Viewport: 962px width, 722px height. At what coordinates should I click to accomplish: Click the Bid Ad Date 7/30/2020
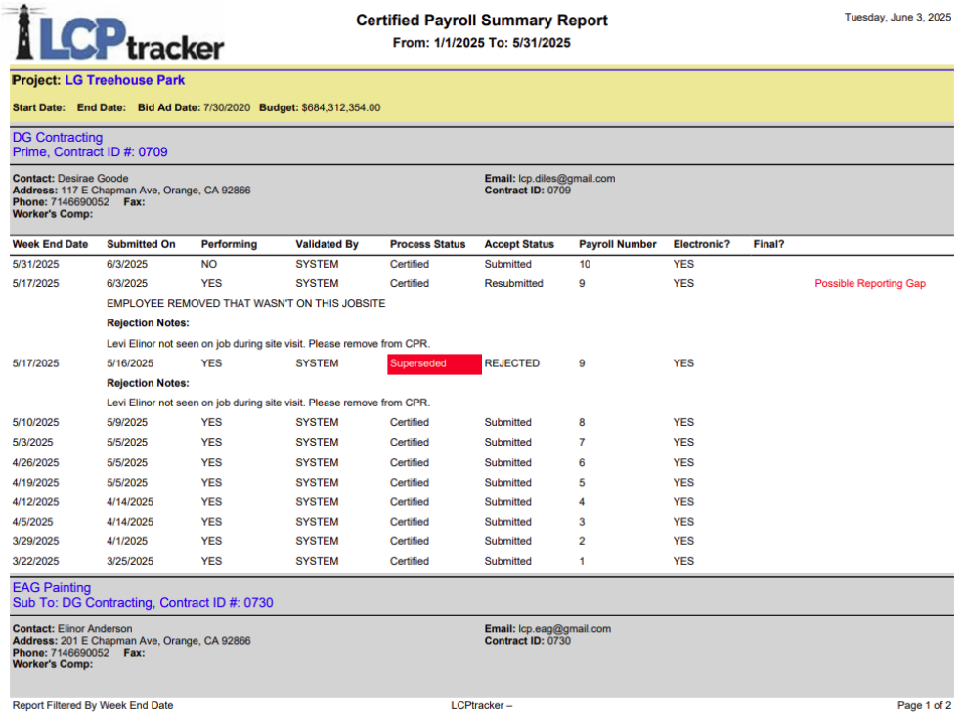(227, 107)
